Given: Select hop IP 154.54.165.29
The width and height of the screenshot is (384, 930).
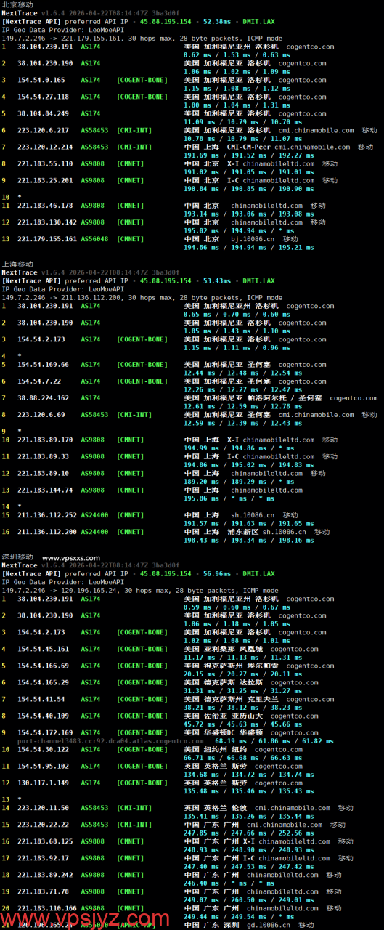Looking at the screenshot, I should point(44,683).
